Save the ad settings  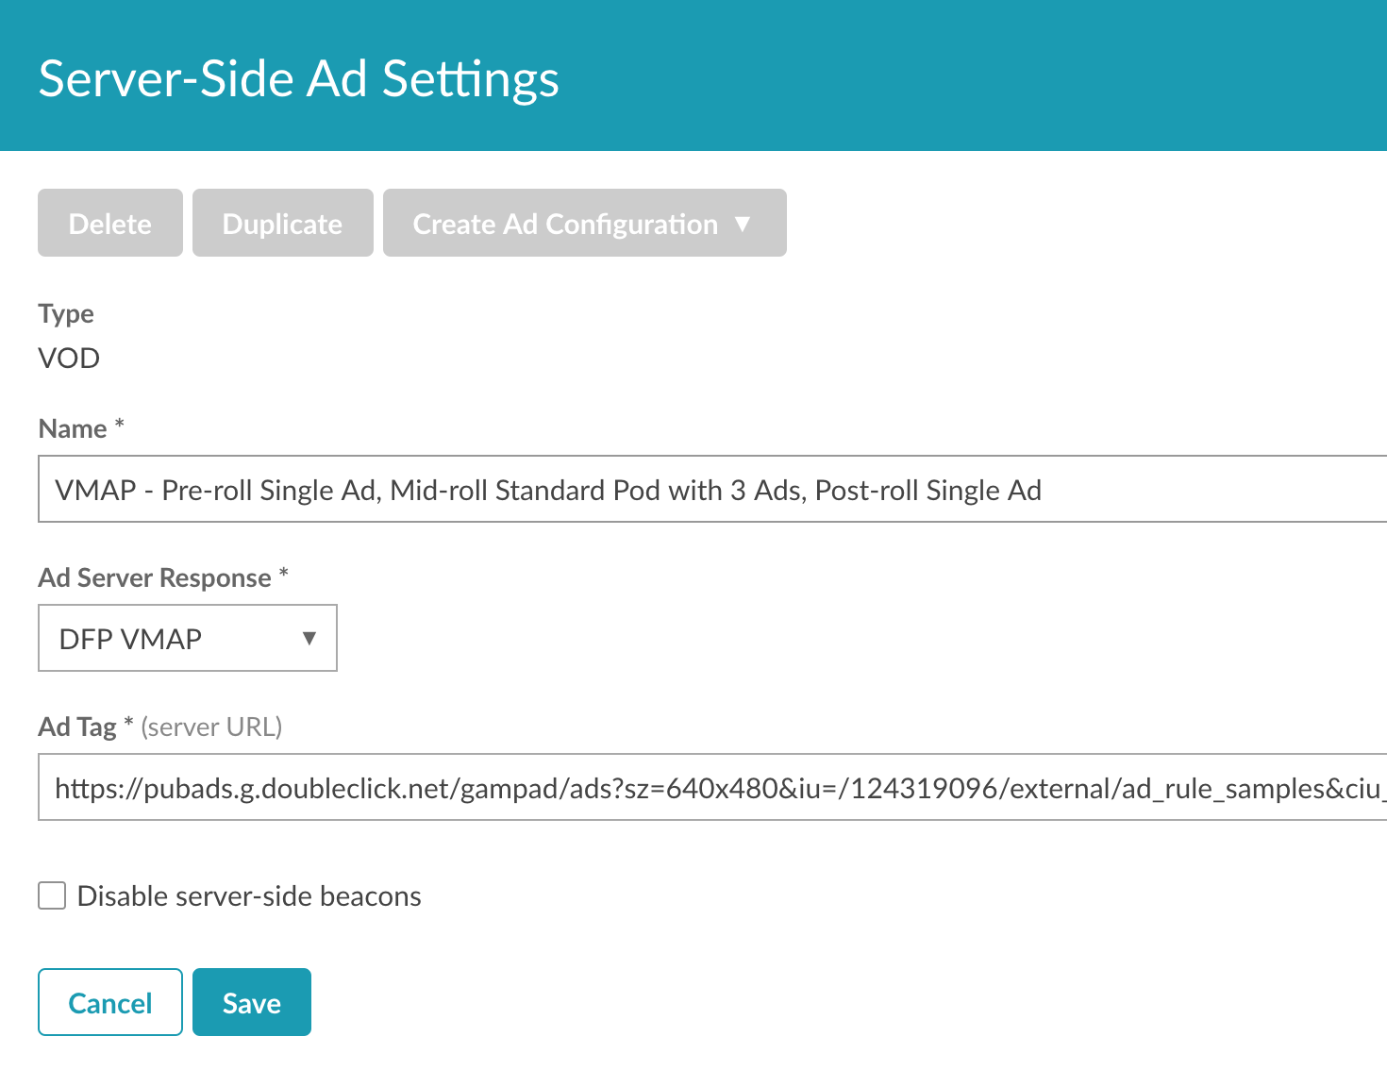pyautogui.click(x=252, y=1003)
